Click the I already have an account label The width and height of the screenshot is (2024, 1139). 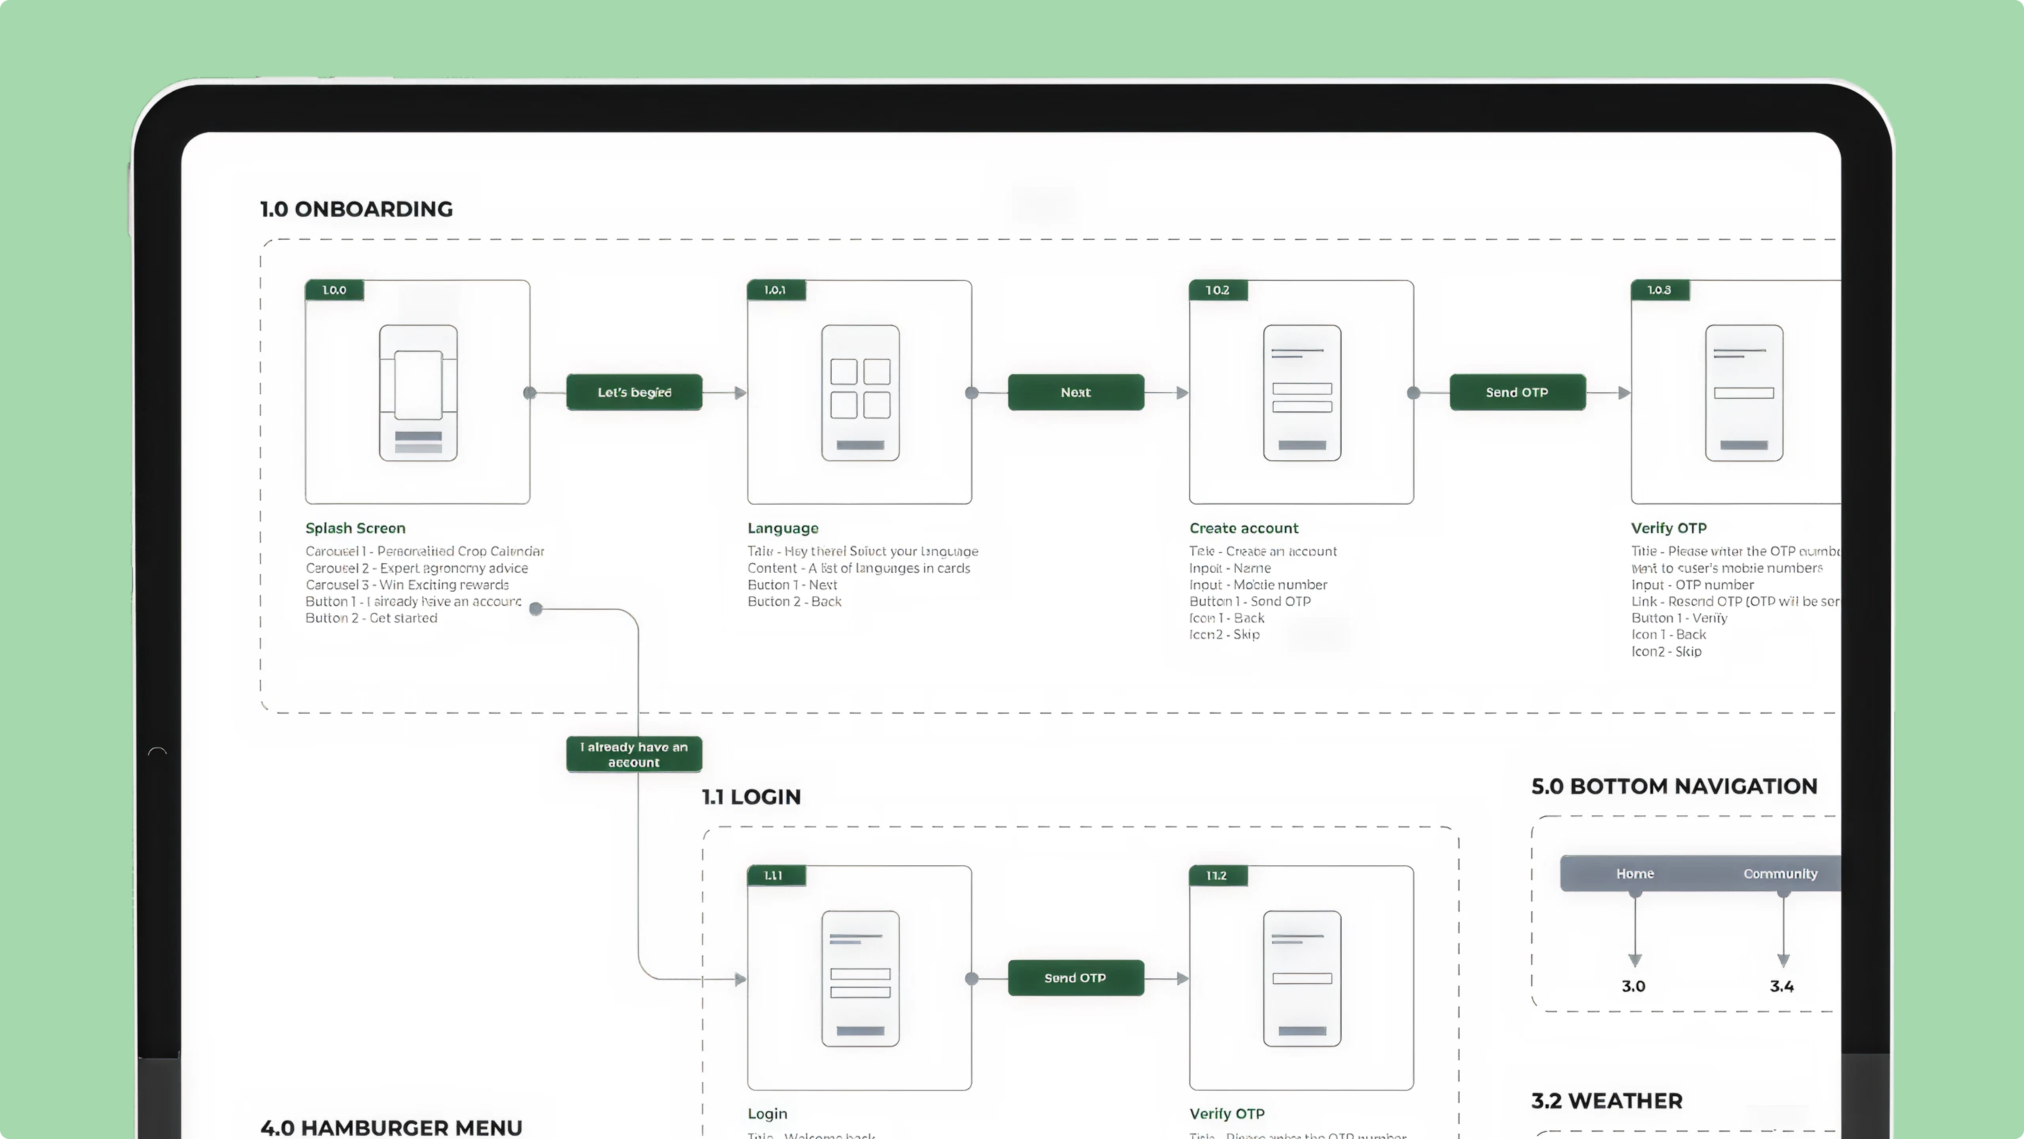(634, 755)
